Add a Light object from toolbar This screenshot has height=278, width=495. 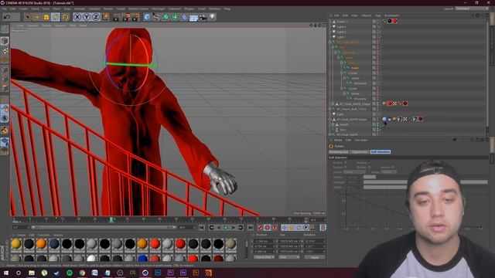tap(213, 17)
